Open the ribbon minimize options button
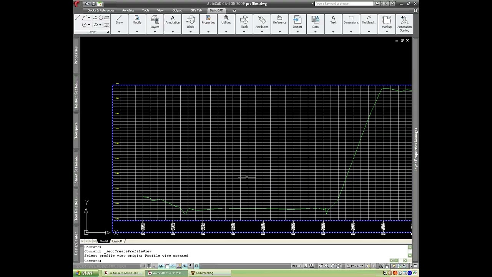 point(234,10)
